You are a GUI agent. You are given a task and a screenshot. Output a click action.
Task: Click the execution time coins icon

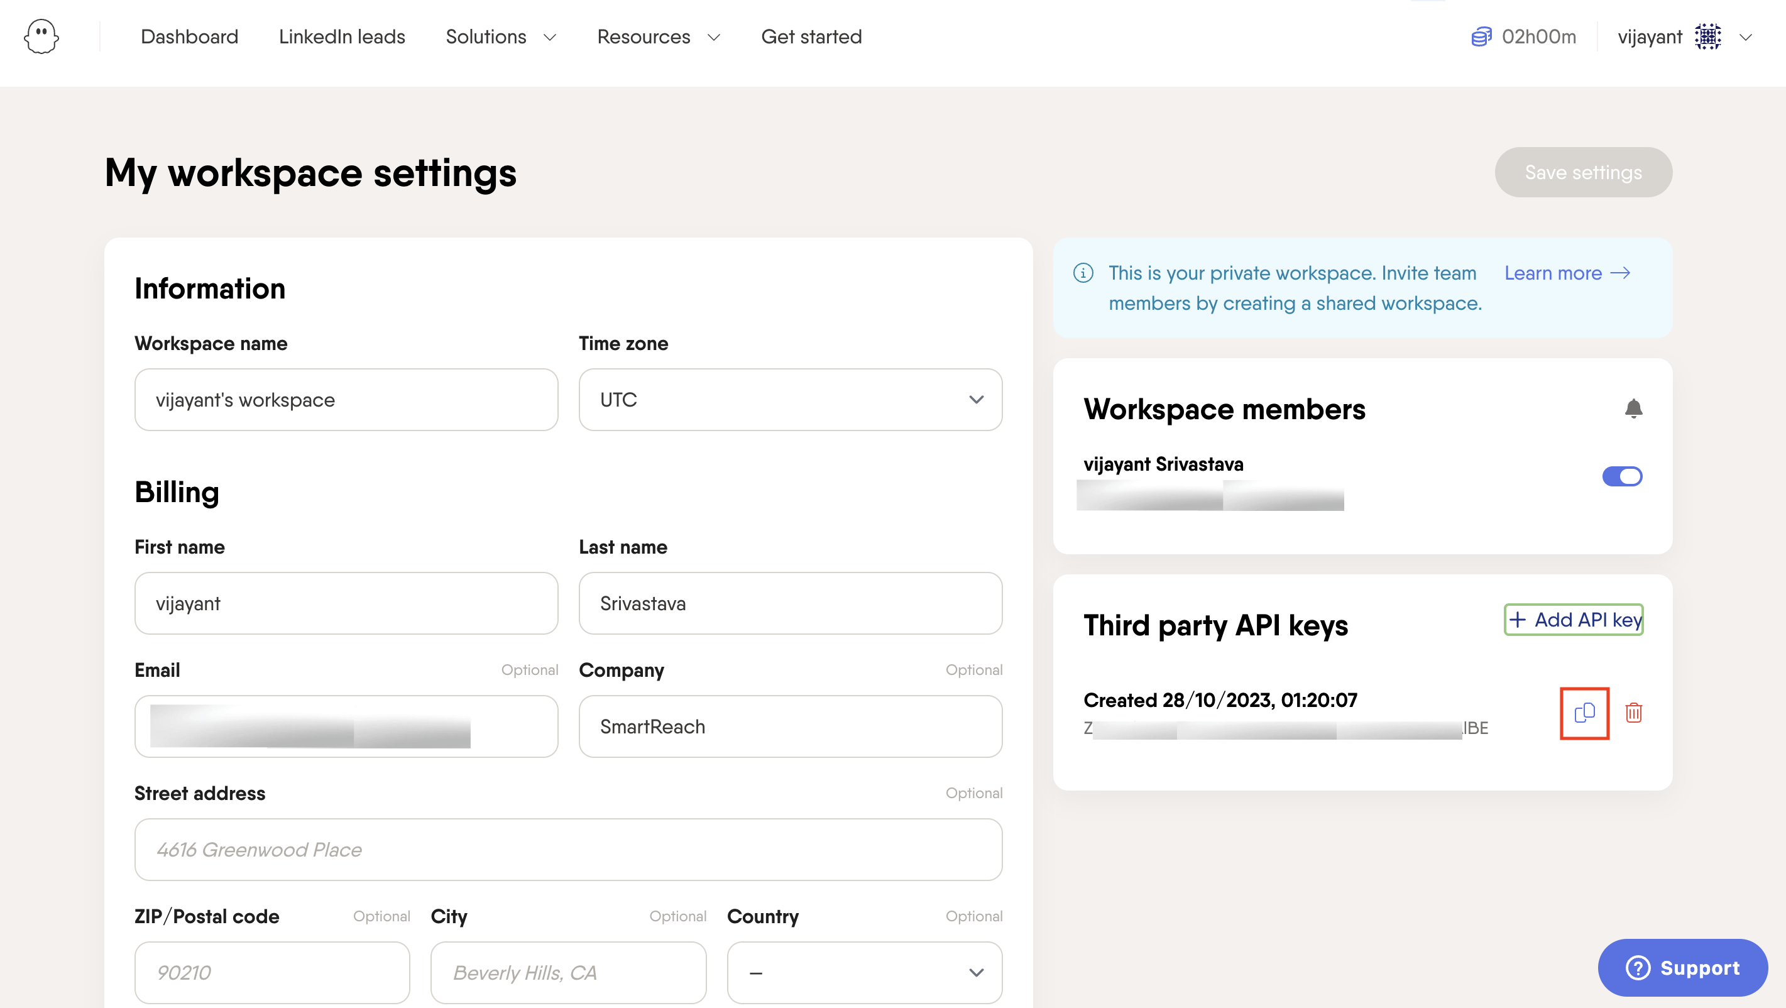tap(1481, 36)
